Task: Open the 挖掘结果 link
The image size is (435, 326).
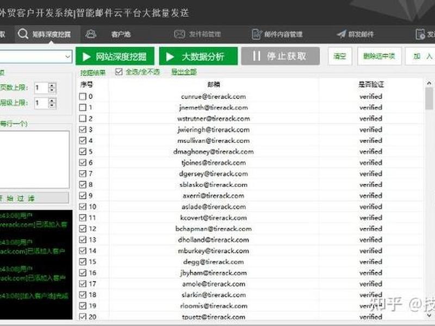Action: pos(93,73)
